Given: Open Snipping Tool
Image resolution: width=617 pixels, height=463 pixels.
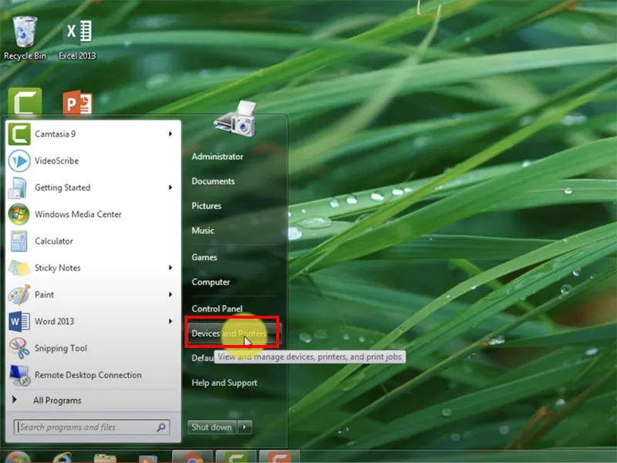Looking at the screenshot, I should tap(59, 348).
